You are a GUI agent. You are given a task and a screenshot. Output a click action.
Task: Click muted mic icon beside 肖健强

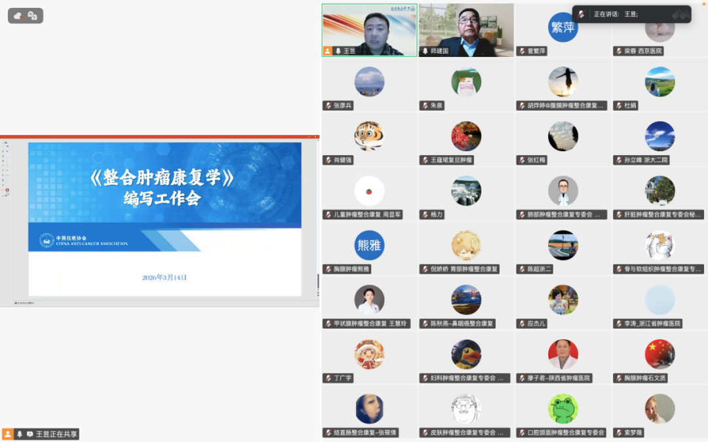tap(328, 160)
